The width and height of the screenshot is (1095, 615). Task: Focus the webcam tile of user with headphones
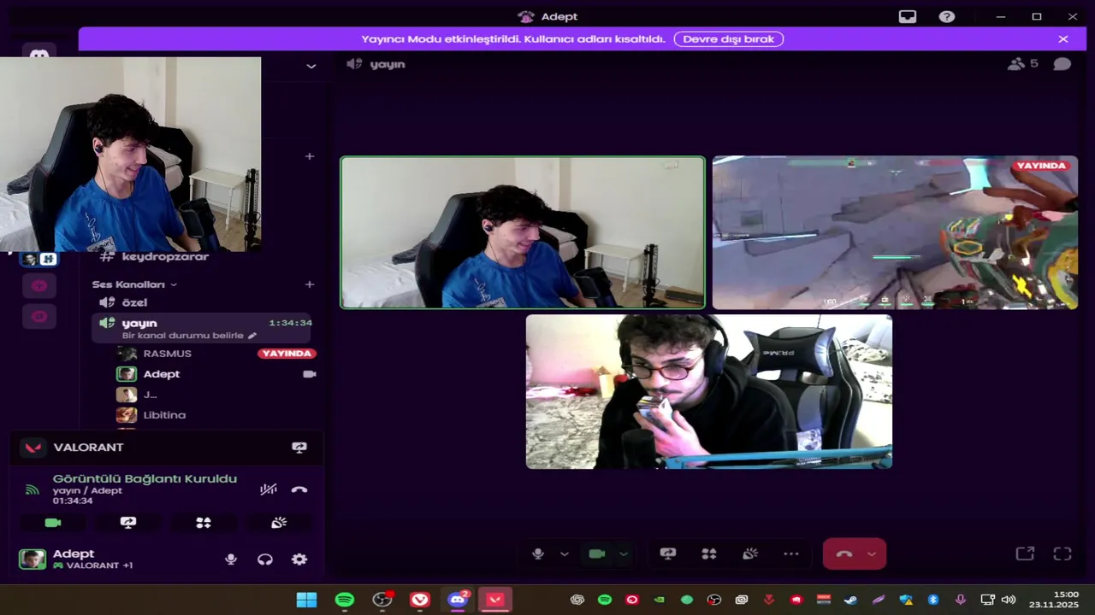click(709, 391)
